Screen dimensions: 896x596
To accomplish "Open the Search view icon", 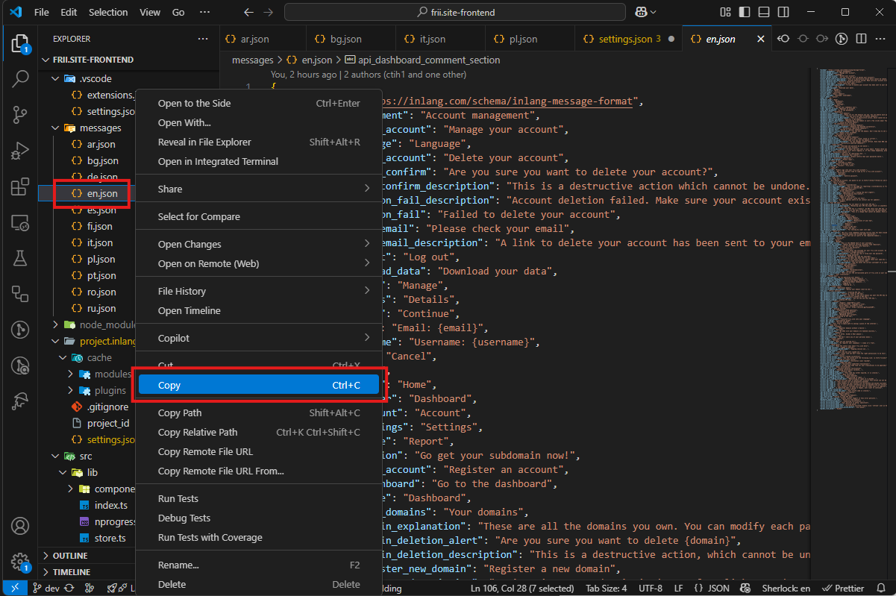I will [x=20, y=78].
